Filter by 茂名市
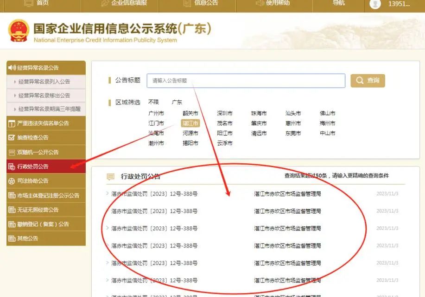This screenshot has height=297, width=425. click(x=225, y=123)
